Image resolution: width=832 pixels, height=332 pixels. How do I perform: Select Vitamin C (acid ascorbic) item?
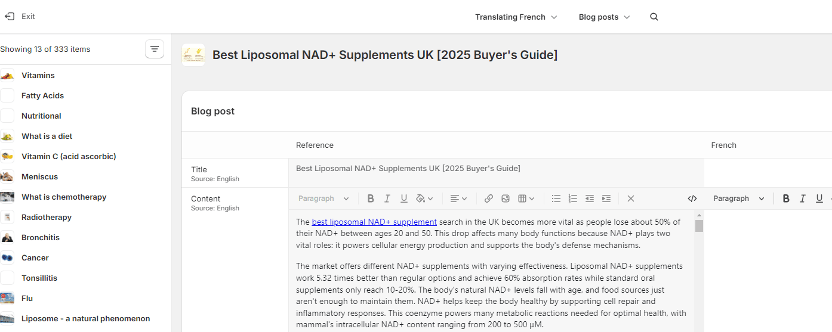[69, 156]
